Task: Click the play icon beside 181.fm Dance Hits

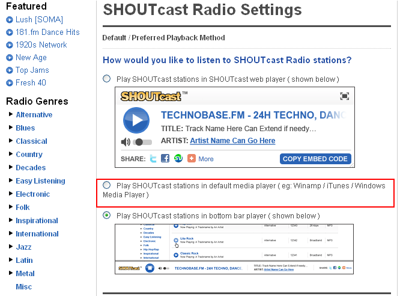Action: click(x=10, y=32)
